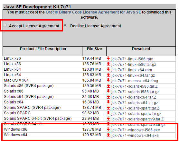
Task: Download jdk-7u71-solaris-x64.tar.Z file link
Action: click(134, 97)
